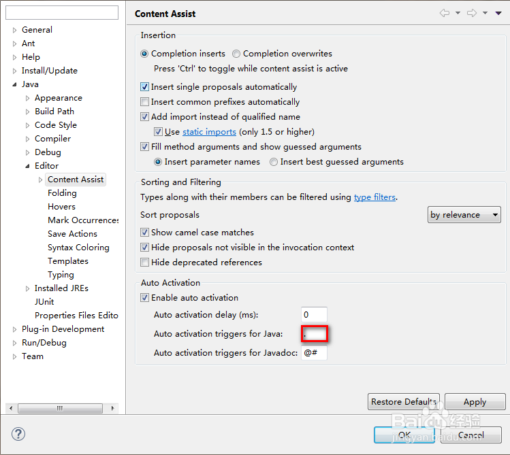510x455 pixels.
Task: Click the Java auto activation triggers field
Action: click(x=315, y=334)
